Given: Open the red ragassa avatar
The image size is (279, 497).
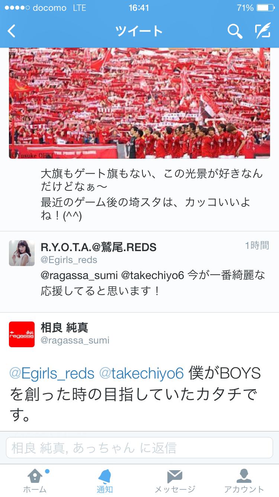Looking at the screenshot, I should point(22,334).
